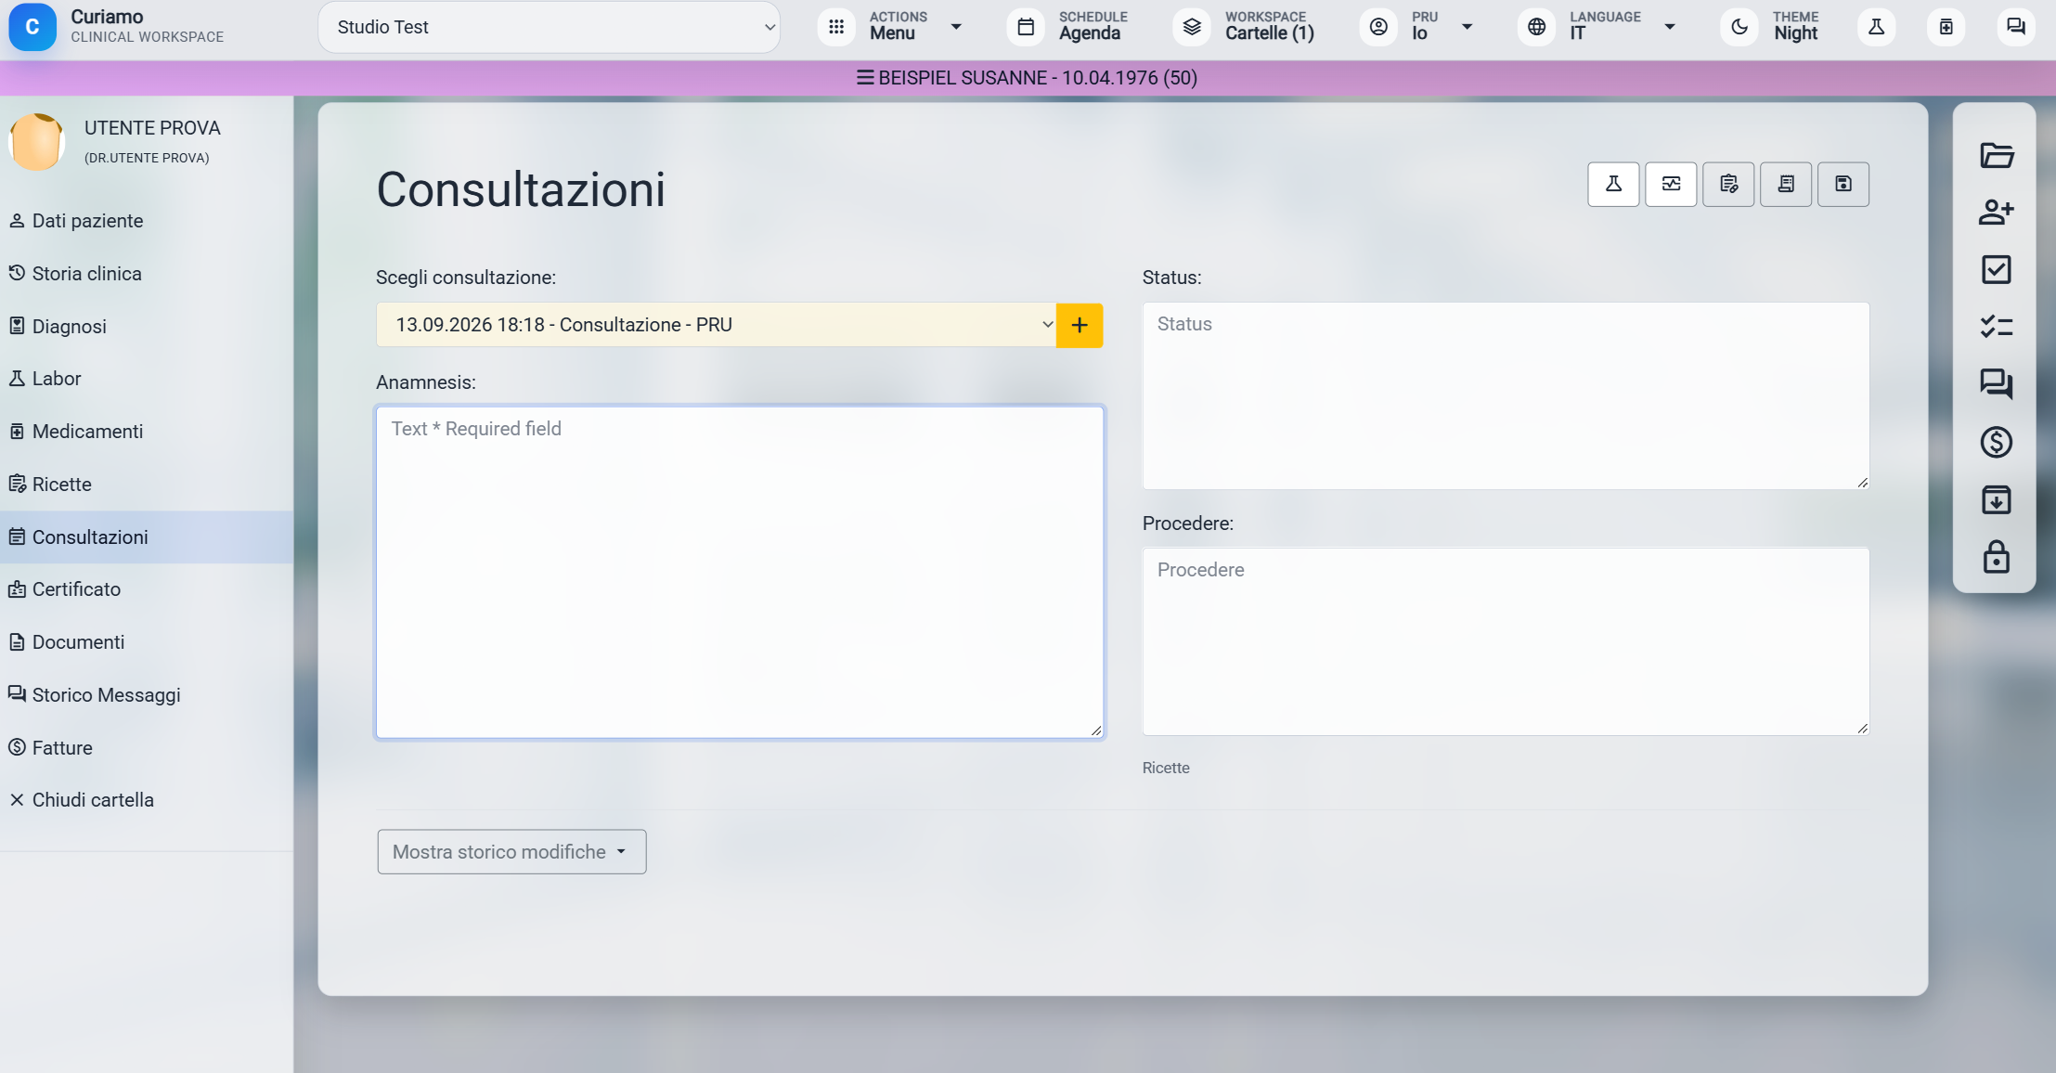The width and height of the screenshot is (2056, 1073).
Task: Expand the PRU Io user dropdown
Action: click(1417, 27)
